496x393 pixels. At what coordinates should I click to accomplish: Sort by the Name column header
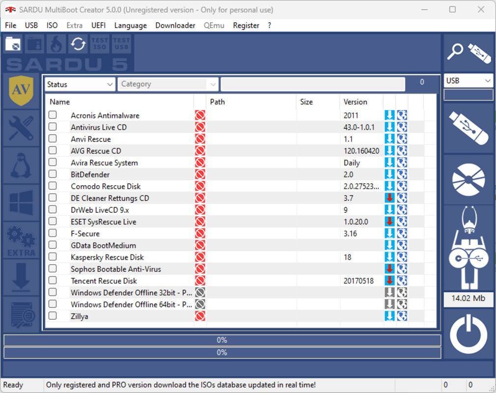click(119, 102)
